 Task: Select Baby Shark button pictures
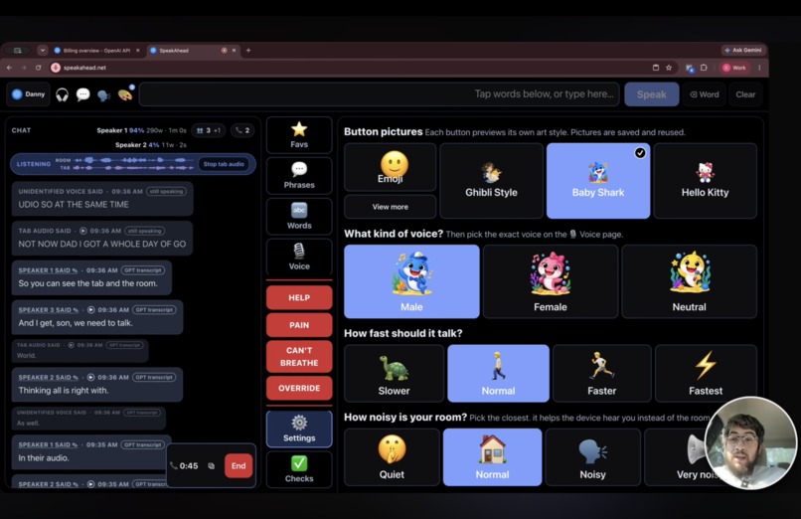coord(598,181)
